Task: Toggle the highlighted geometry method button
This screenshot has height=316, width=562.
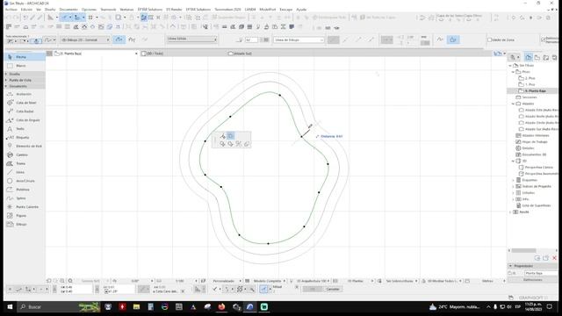Action: click(119, 39)
